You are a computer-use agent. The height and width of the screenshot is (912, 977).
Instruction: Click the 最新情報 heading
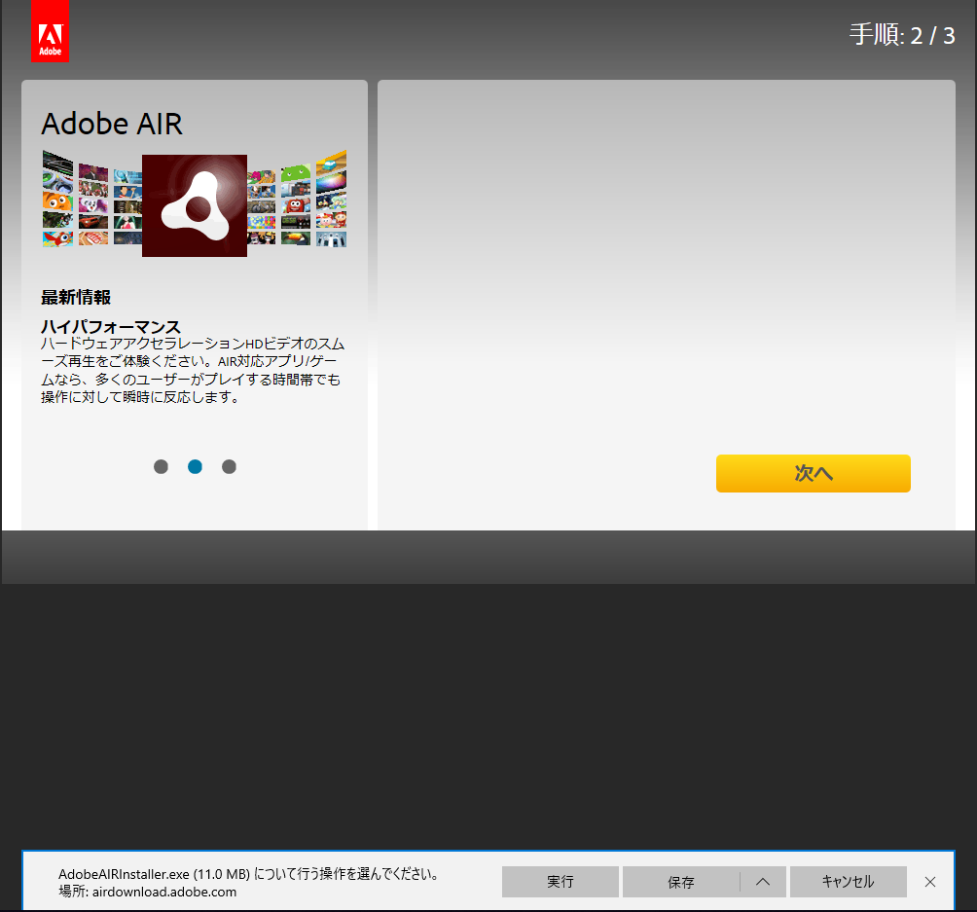point(76,298)
